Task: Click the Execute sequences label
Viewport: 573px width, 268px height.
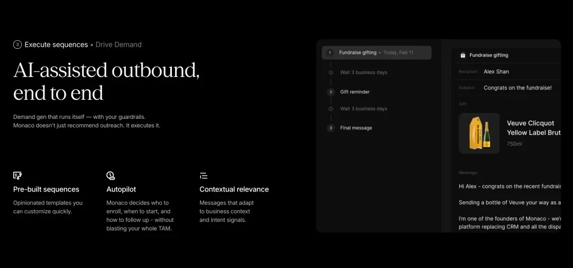Action: [56, 45]
